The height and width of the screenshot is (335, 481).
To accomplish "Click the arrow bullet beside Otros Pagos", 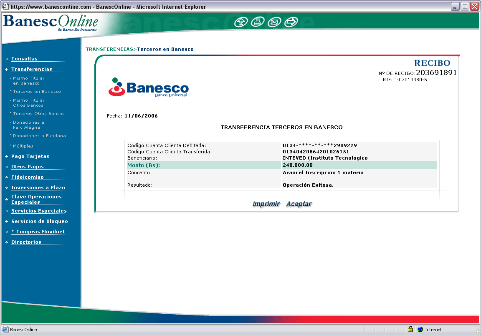I will pyautogui.click(x=6, y=167).
